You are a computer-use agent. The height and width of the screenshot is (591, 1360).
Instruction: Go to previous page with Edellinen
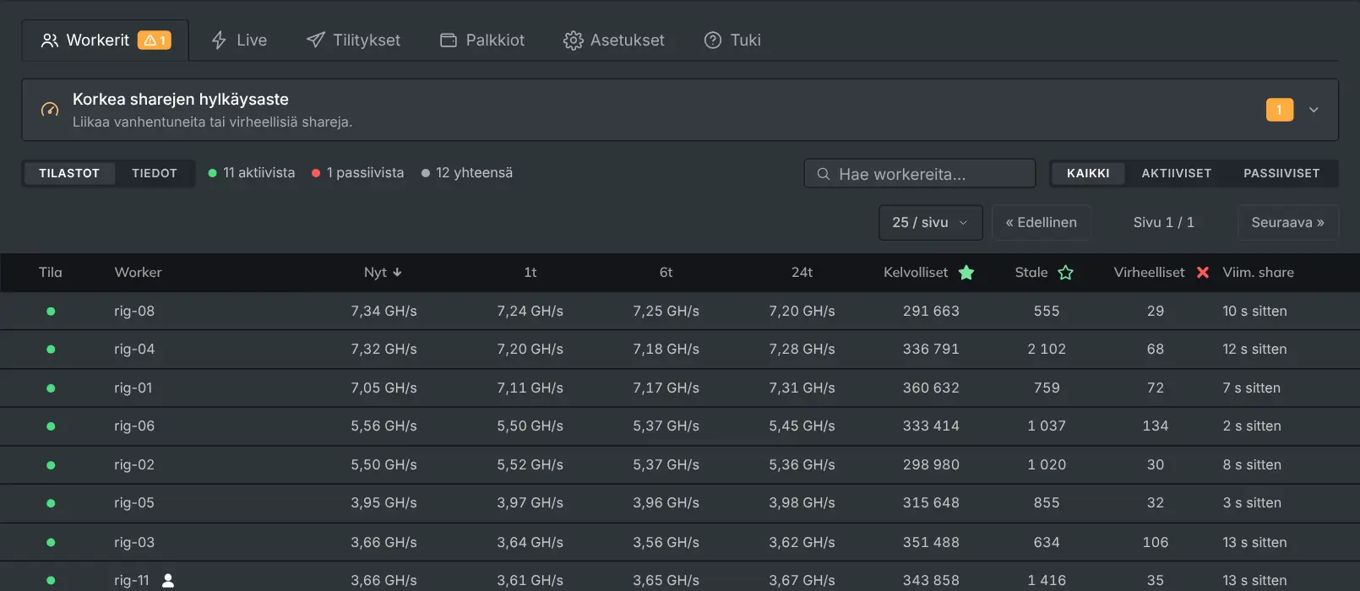tap(1041, 222)
